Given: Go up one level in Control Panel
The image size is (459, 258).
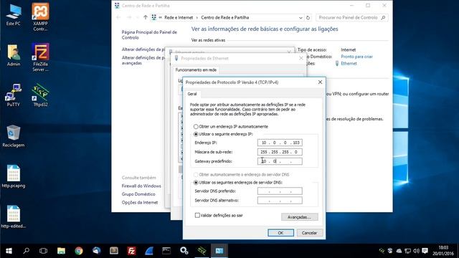Looking at the screenshot, I should click(x=145, y=17).
